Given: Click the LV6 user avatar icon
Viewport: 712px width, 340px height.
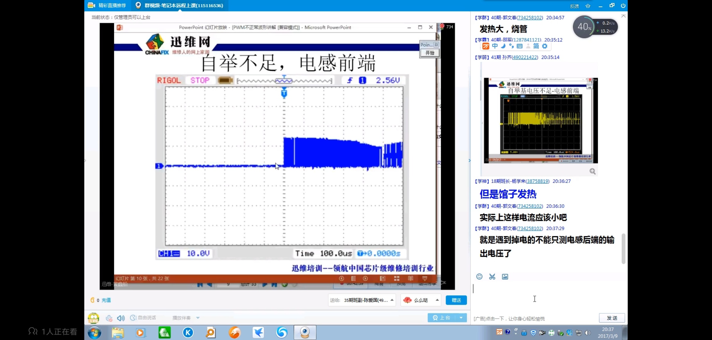Looking at the screenshot, I should click(94, 318).
